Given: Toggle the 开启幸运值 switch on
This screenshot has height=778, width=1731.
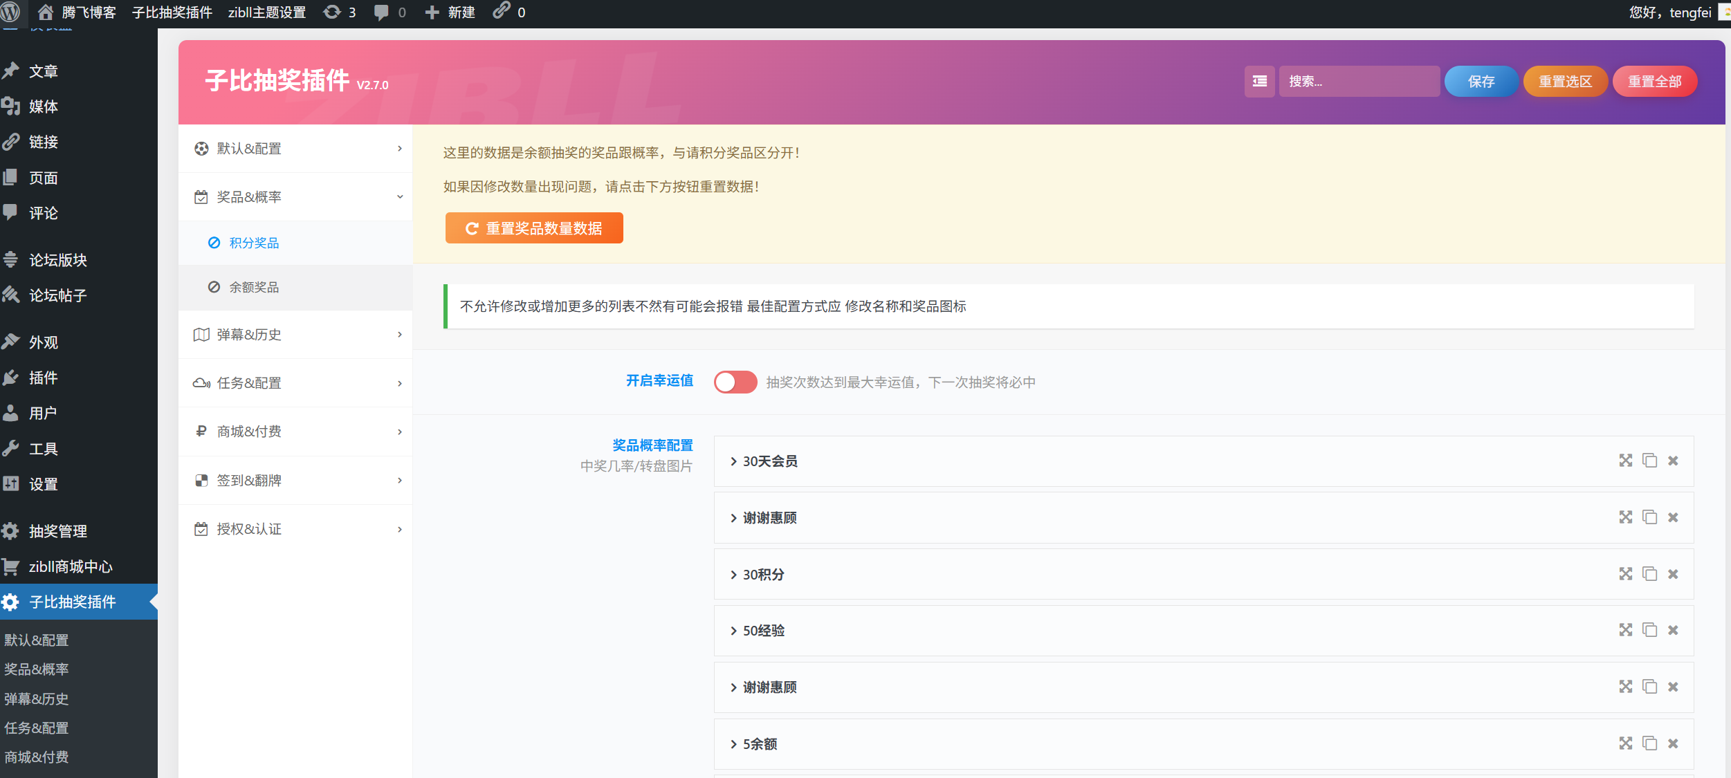Looking at the screenshot, I should click(735, 382).
